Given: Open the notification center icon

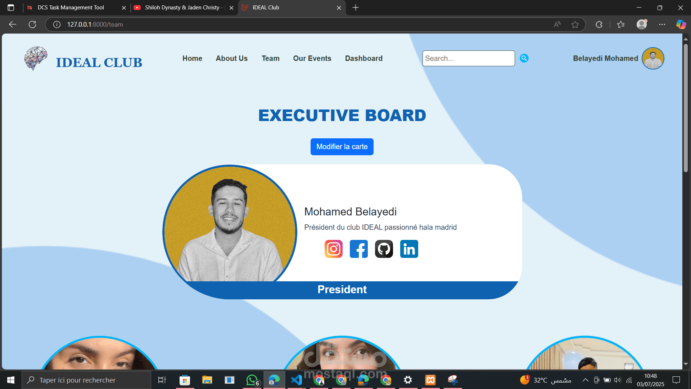Looking at the screenshot, I should point(676,380).
